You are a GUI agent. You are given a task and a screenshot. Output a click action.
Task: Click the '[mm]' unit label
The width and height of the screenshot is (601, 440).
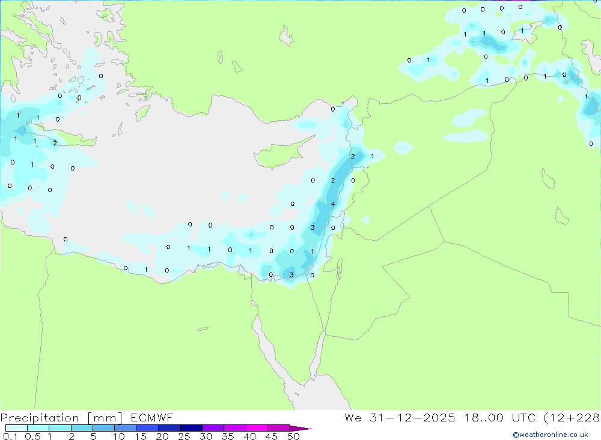(x=105, y=418)
